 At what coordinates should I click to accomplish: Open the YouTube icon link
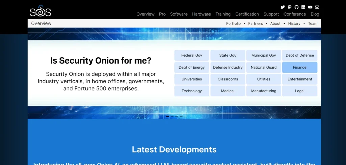[x=310, y=7]
